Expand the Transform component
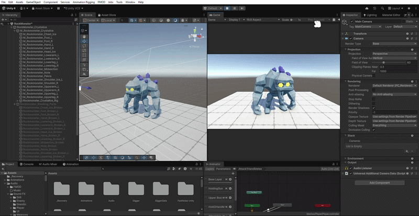 pyautogui.click(x=343, y=33)
